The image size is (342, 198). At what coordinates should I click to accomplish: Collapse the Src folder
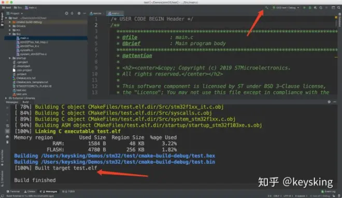10,34
